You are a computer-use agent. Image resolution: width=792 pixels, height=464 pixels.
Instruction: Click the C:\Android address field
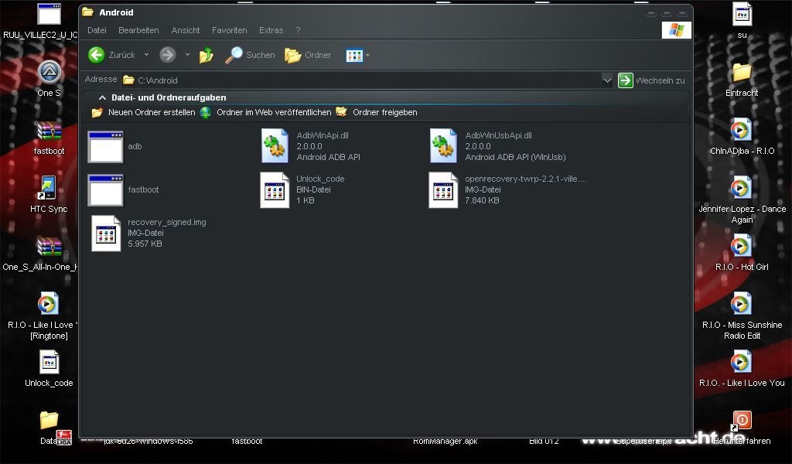tap(361, 80)
